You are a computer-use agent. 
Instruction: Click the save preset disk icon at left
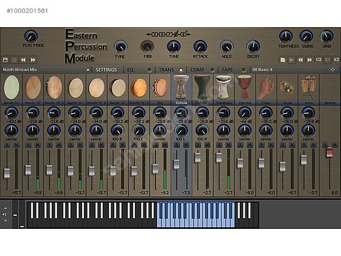point(5,59)
